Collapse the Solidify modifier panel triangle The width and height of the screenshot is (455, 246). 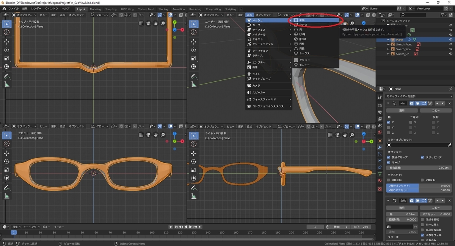(388, 200)
